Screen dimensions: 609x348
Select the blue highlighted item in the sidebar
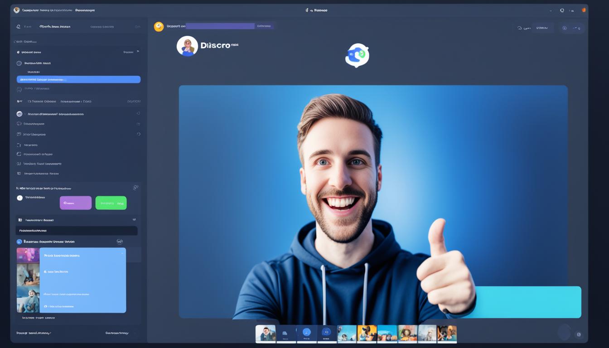[x=78, y=79]
